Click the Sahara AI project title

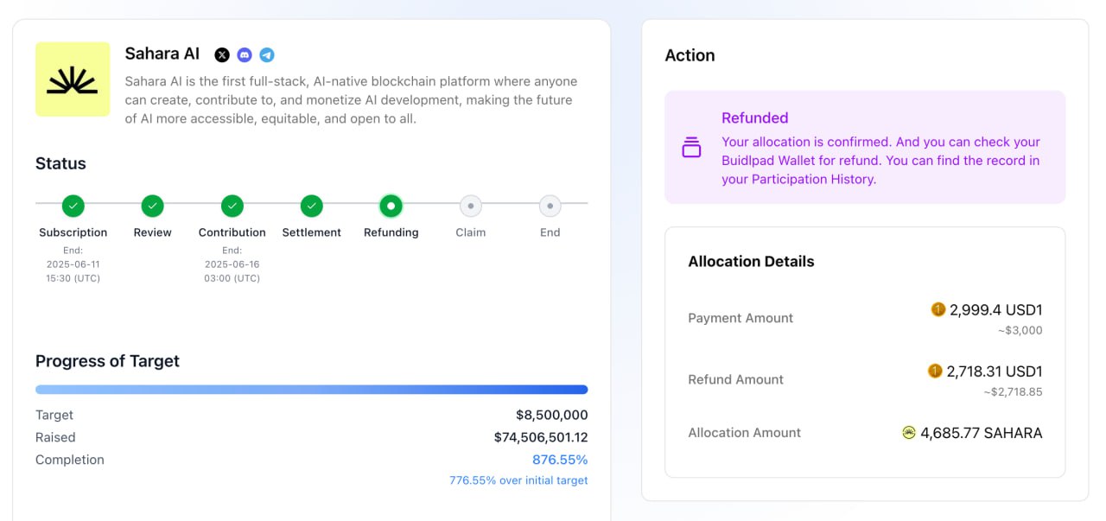tap(162, 54)
